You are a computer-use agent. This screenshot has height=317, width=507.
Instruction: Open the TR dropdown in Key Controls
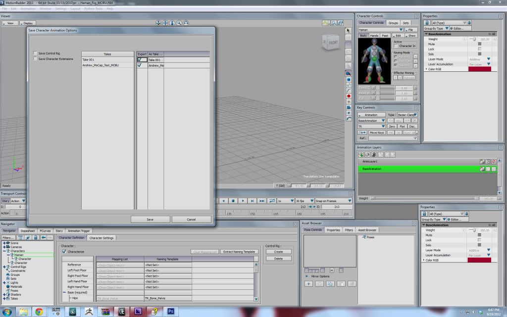[x=371, y=126]
